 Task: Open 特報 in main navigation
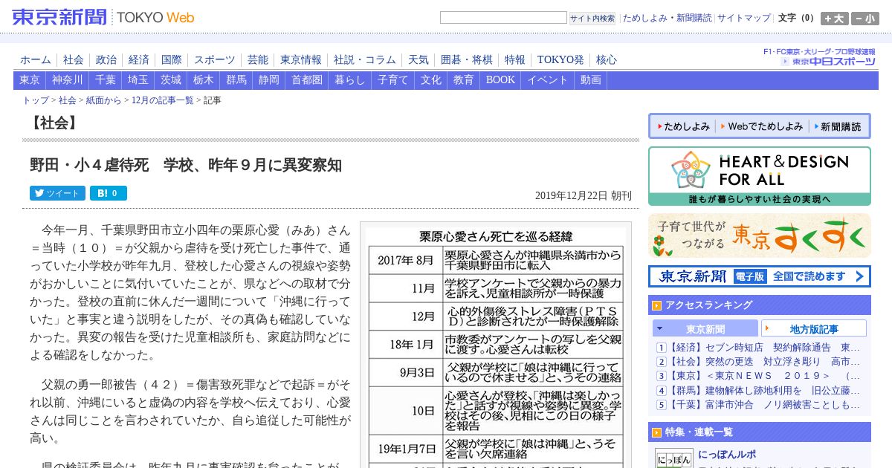(x=515, y=59)
